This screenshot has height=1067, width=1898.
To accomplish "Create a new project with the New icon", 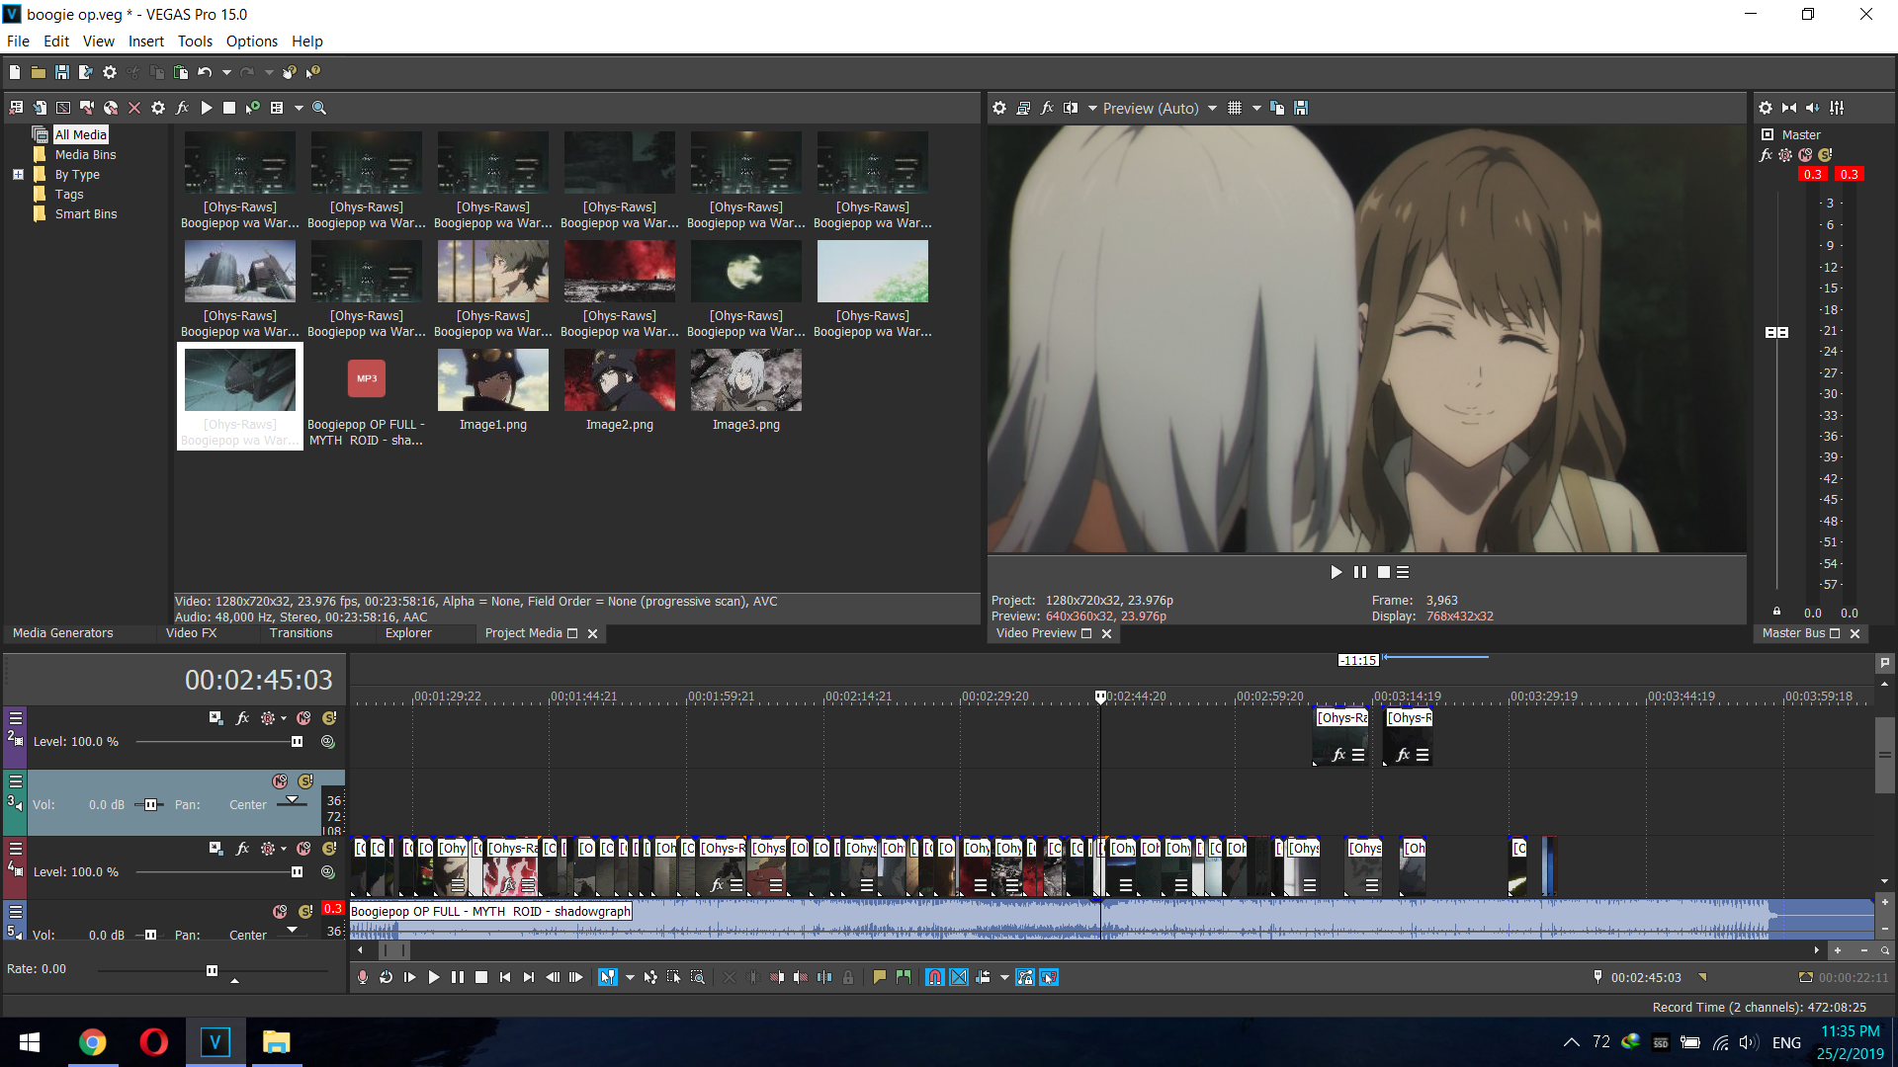I will 15,72.
